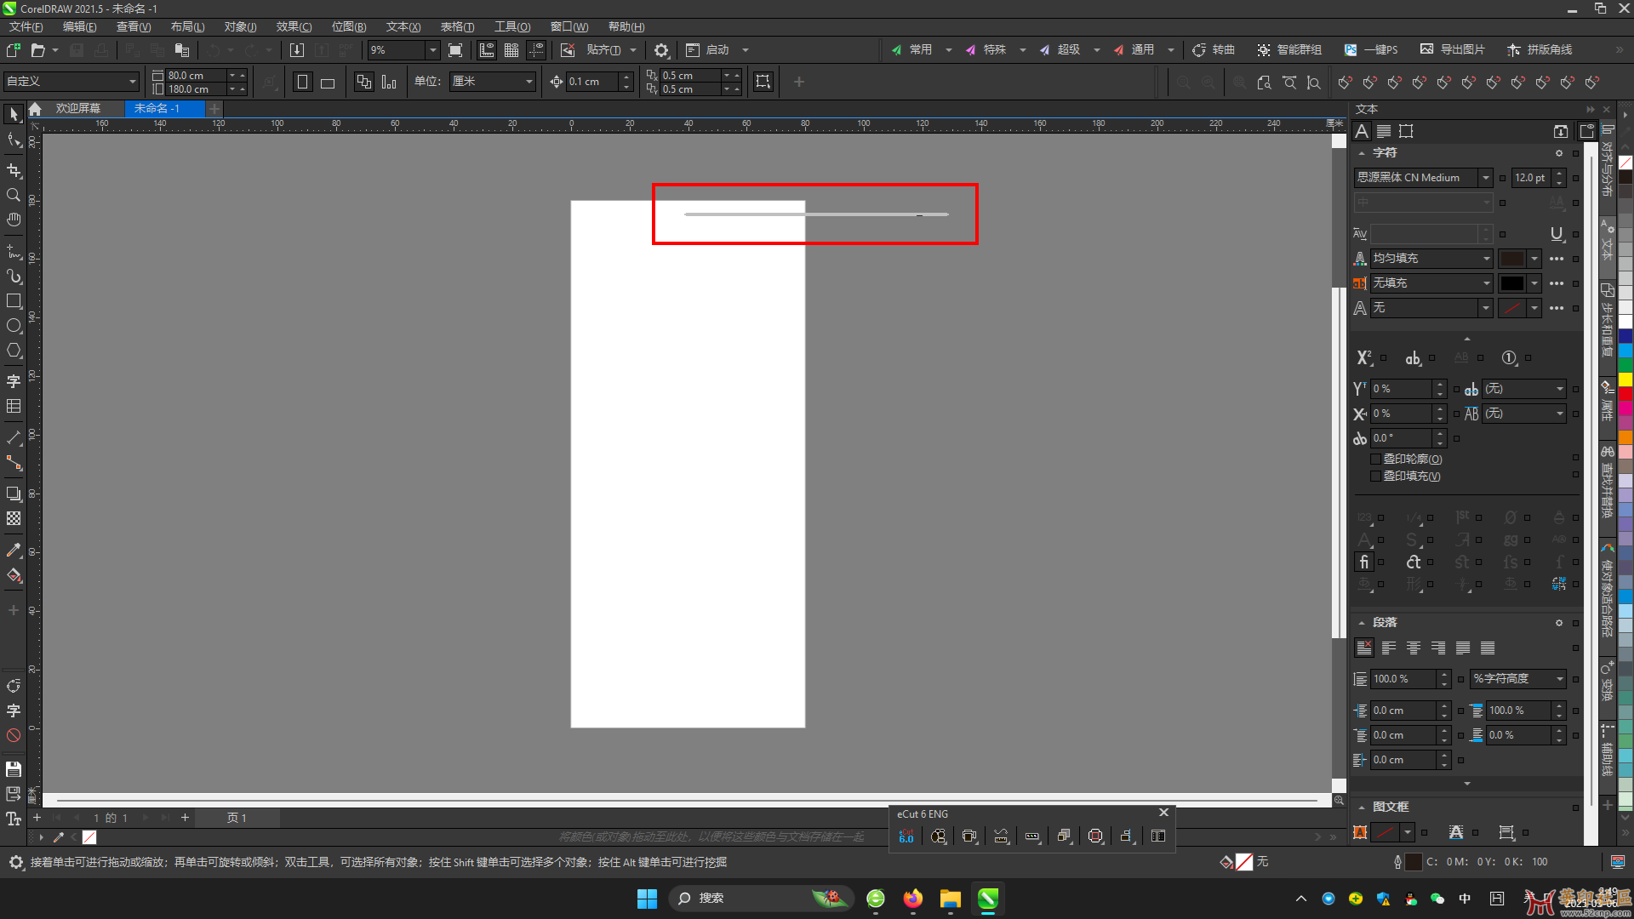The width and height of the screenshot is (1634, 919).
Task: Click the 智能群组 button
Action: (1290, 50)
